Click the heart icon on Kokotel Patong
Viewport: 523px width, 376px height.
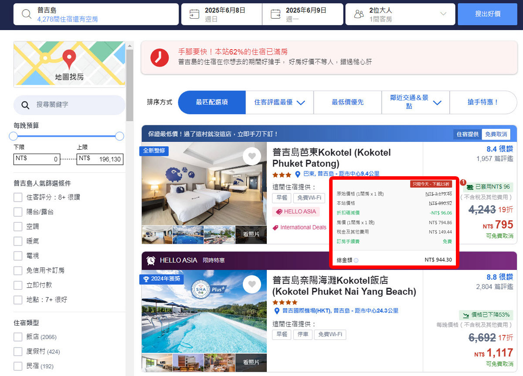[252, 156]
